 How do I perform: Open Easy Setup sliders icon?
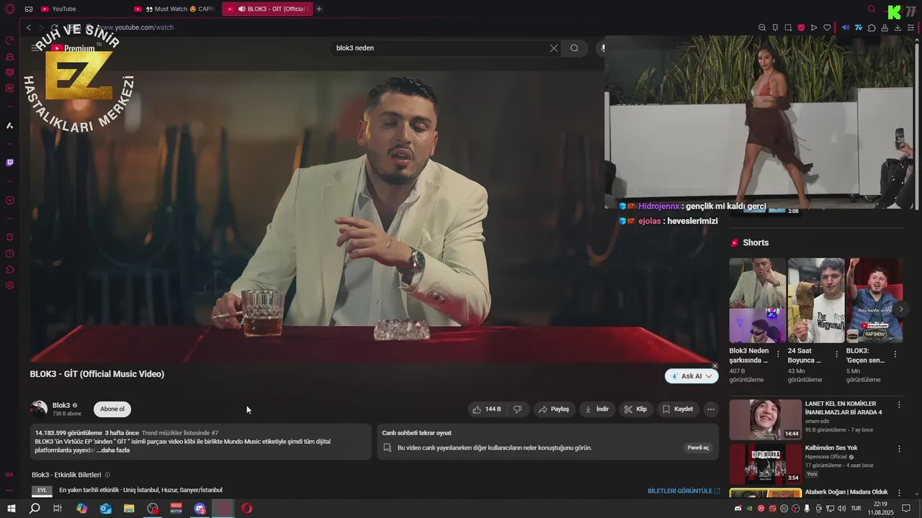click(910, 27)
